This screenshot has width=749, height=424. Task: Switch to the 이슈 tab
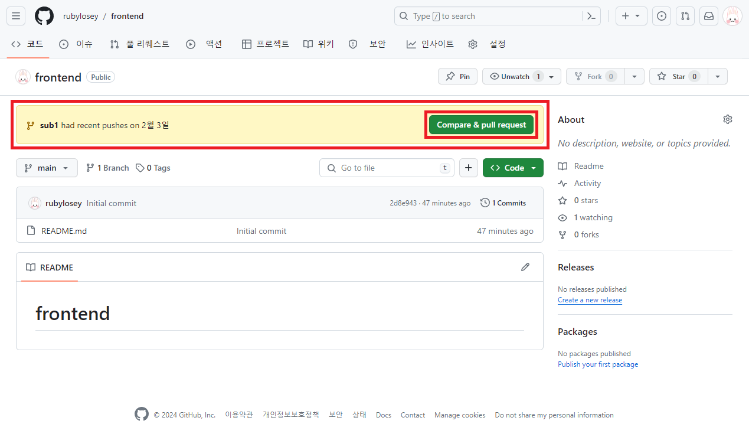[76, 44]
